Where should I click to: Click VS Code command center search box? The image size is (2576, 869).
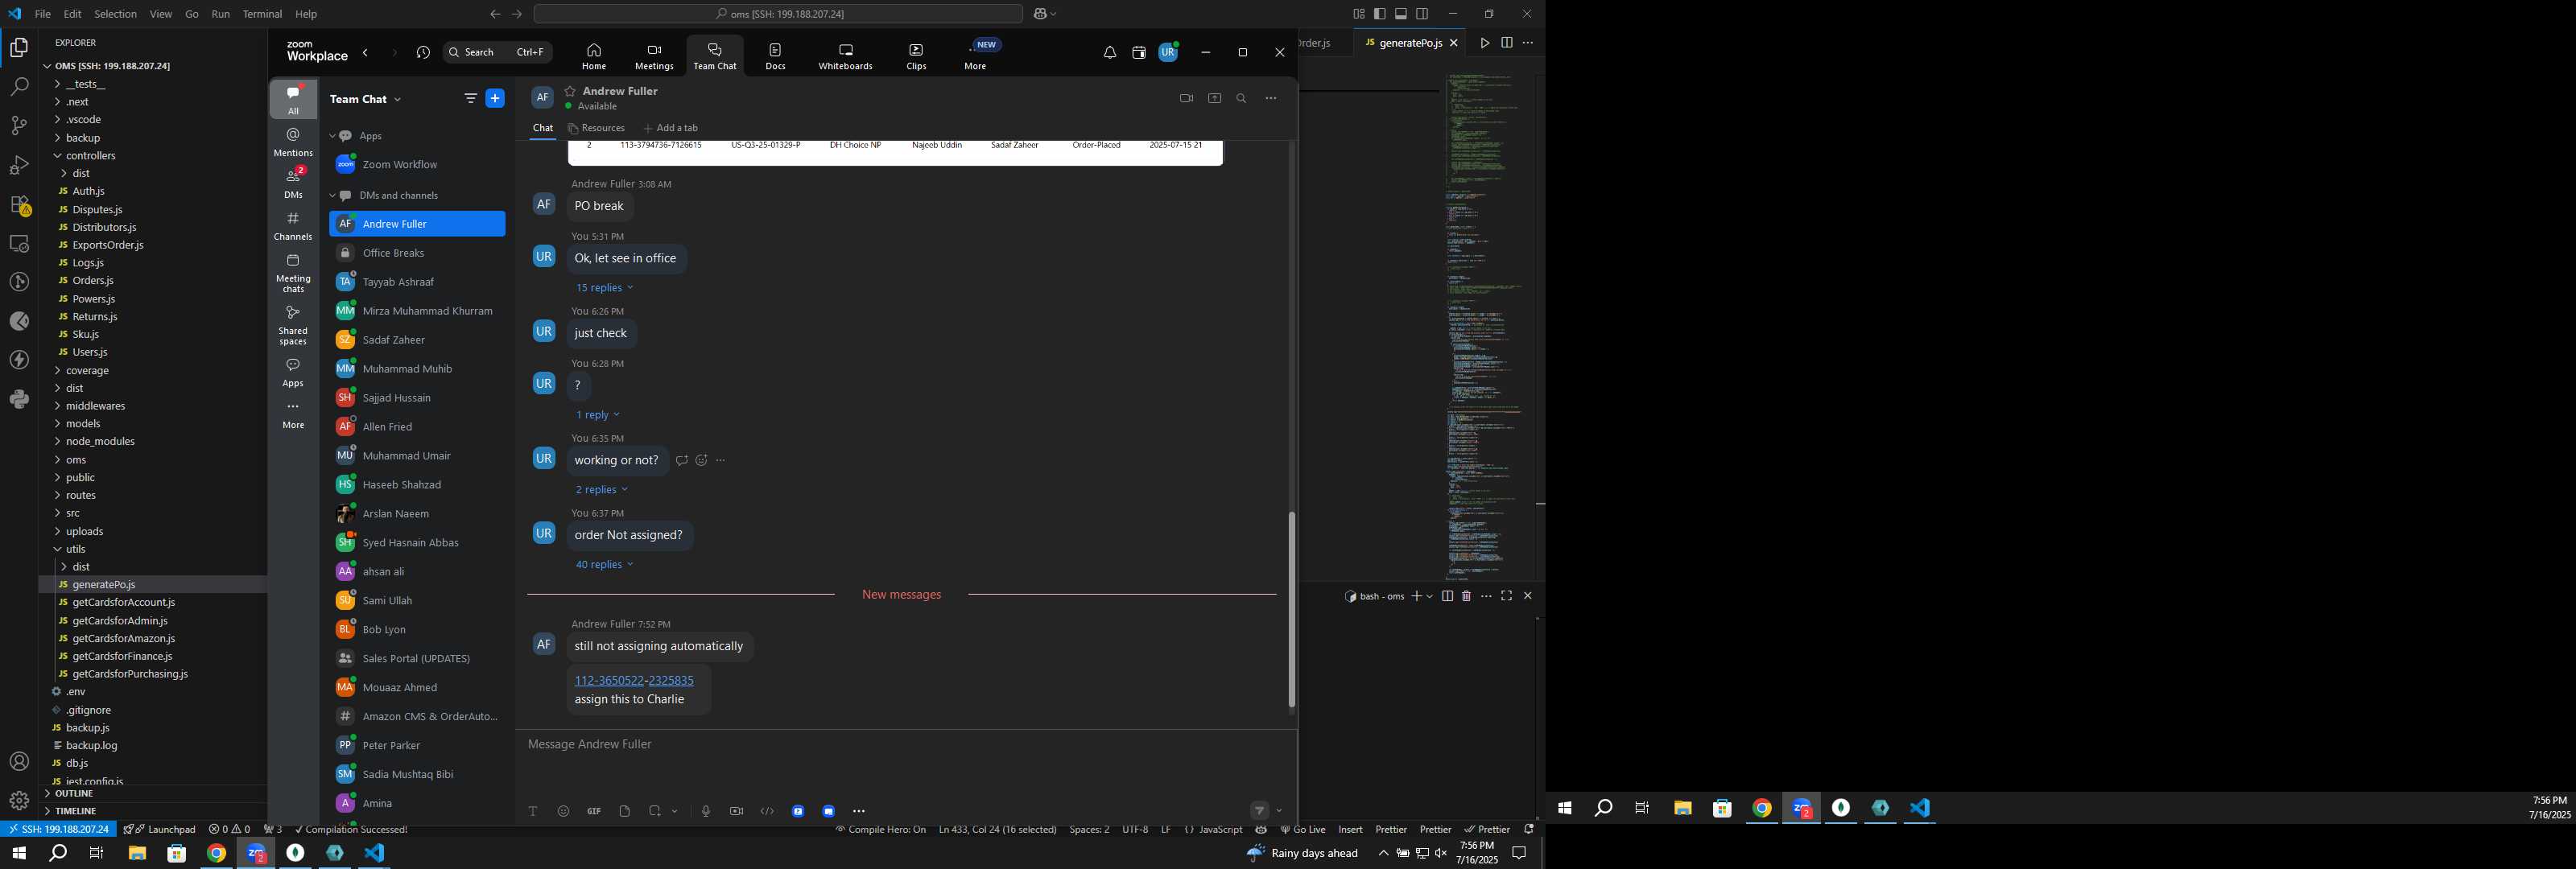(x=778, y=14)
